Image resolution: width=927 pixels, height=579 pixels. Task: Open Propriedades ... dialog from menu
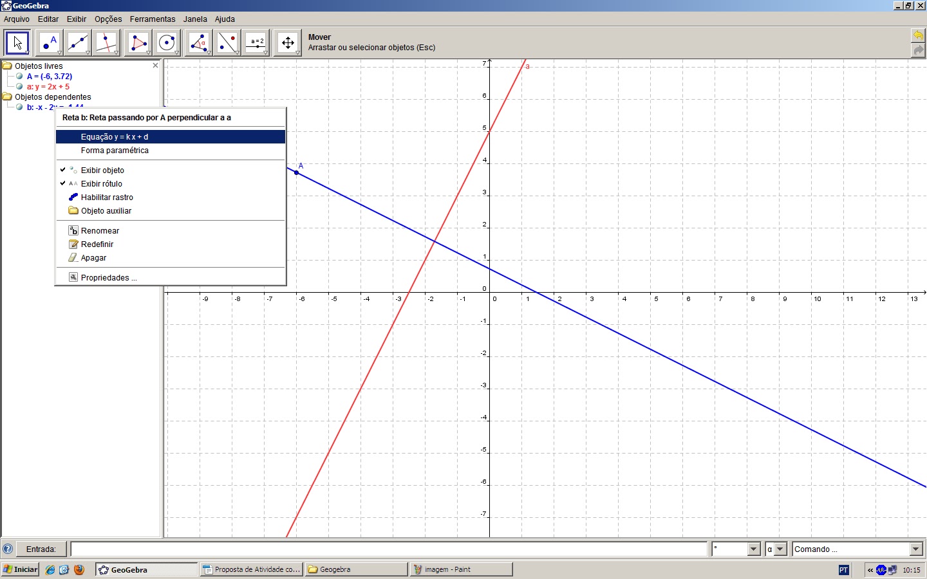[x=171, y=277]
